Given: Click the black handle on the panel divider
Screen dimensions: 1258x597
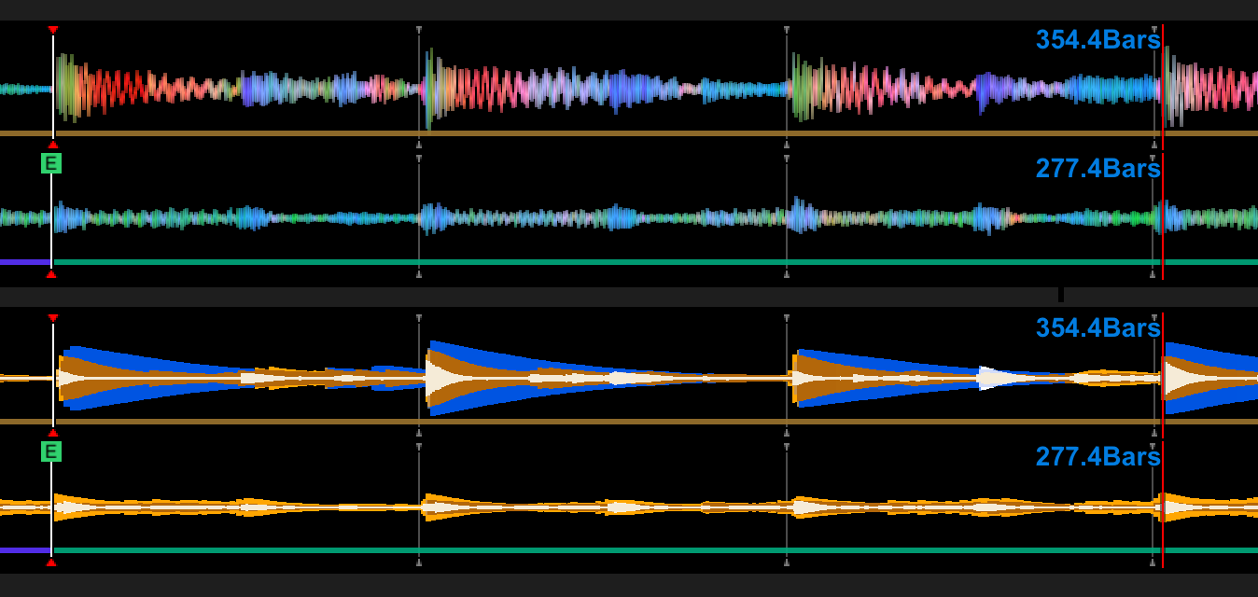Looking at the screenshot, I should click(1060, 296).
